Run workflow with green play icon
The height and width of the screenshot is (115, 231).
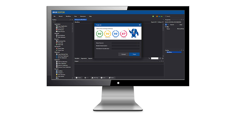pos(153,16)
